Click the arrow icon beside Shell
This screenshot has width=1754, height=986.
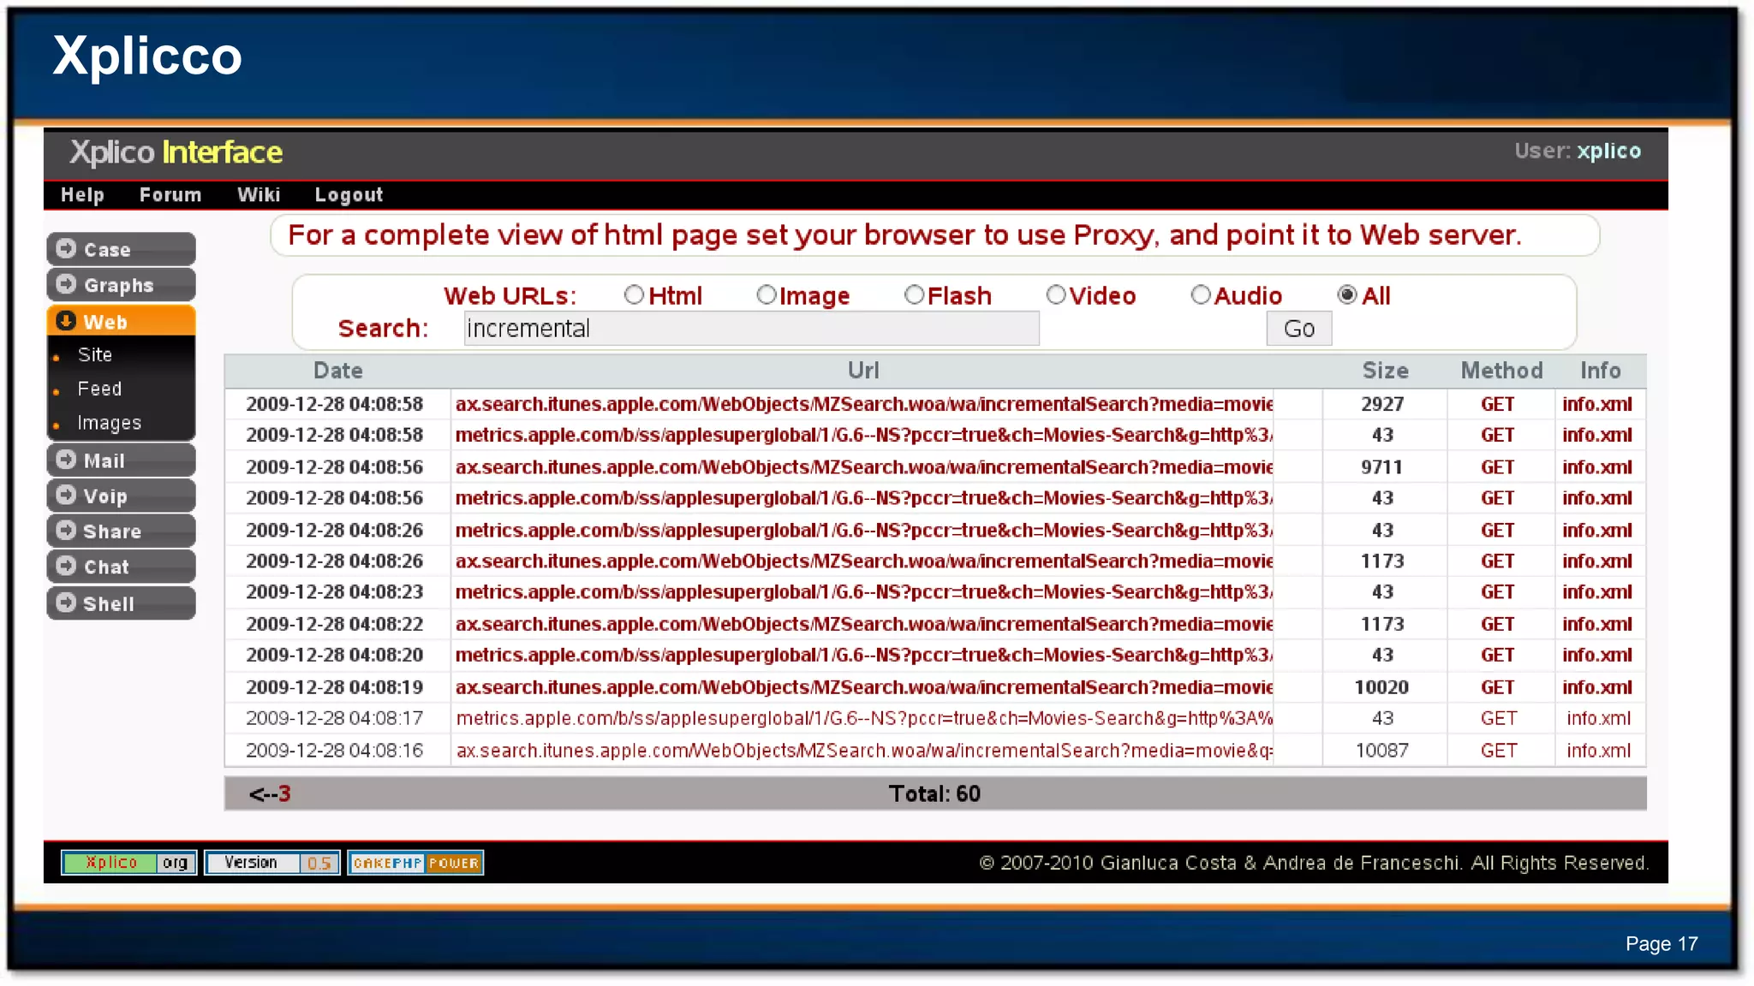[x=66, y=603]
